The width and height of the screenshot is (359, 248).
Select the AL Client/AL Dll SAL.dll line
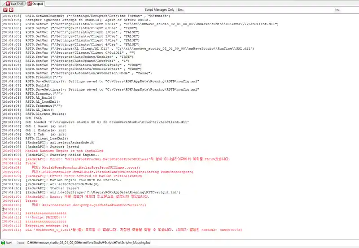[128, 49]
